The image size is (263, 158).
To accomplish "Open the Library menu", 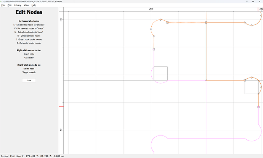I will click(18, 5).
